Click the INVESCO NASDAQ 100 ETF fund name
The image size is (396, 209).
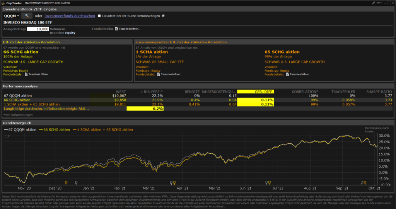click(x=28, y=22)
